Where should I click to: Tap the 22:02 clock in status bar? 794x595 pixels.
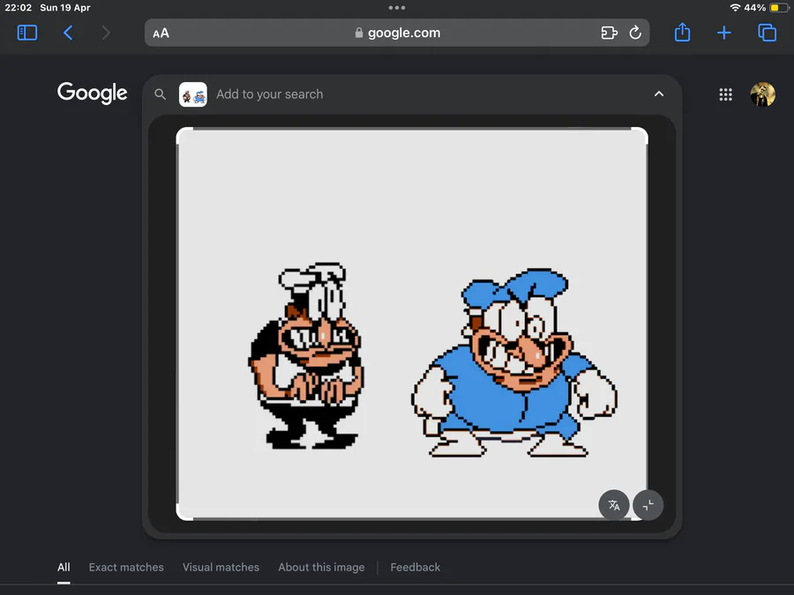point(19,8)
